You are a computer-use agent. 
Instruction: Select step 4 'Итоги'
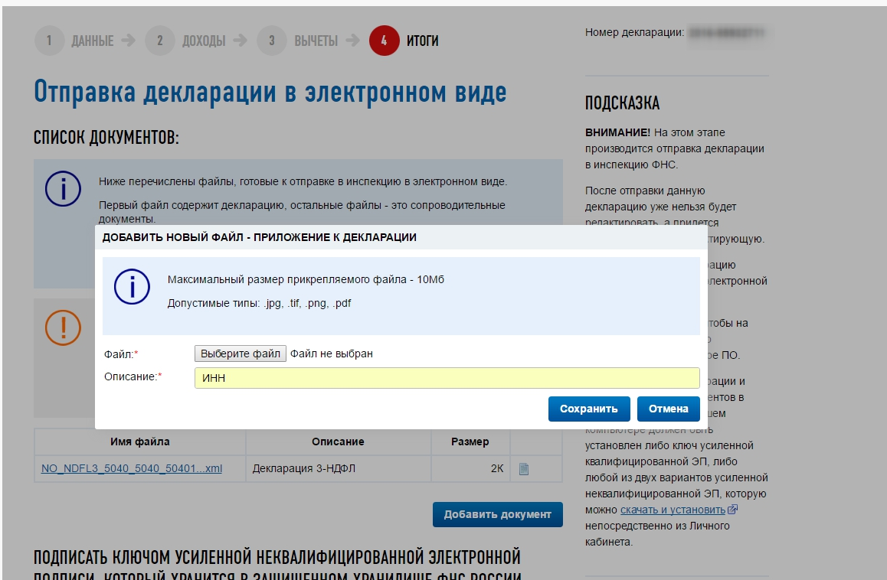click(404, 41)
